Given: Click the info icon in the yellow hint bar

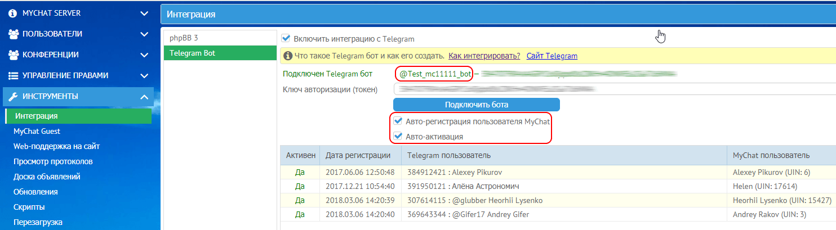Looking at the screenshot, I should tap(288, 56).
